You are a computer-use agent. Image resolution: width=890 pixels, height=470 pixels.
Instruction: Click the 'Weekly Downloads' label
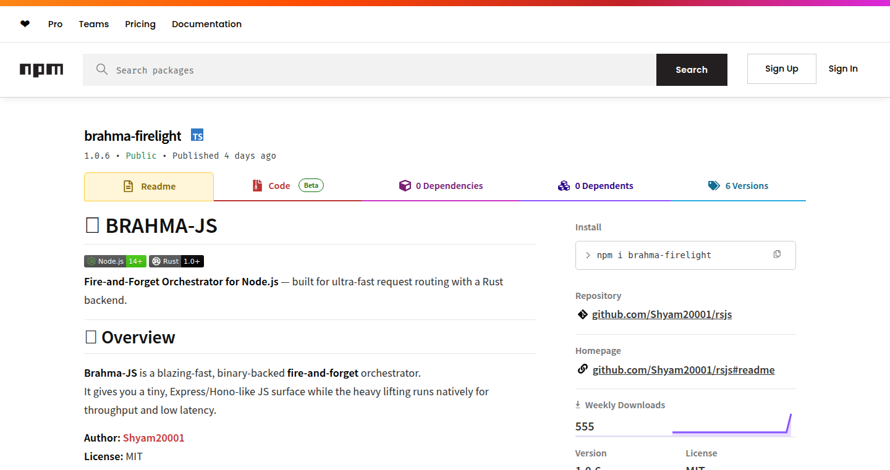click(x=625, y=405)
